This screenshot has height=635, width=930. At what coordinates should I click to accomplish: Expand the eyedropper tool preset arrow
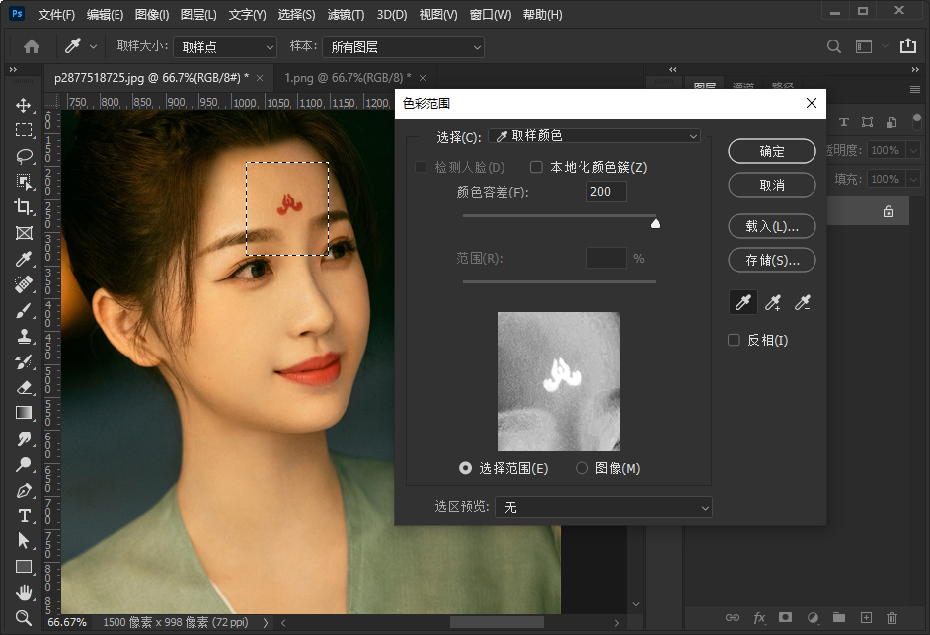pyautogui.click(x=93, y=46)
